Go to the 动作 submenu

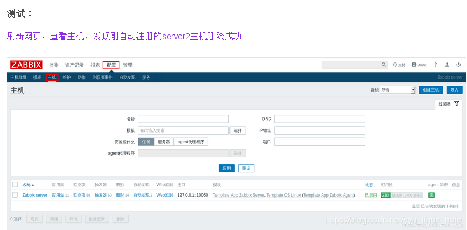pos(82,78)
